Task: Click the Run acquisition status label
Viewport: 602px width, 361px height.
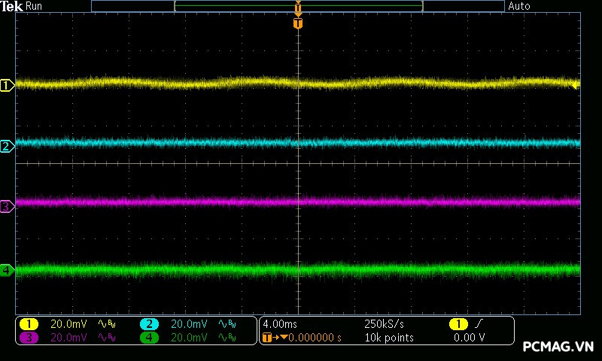Action: [35, 6]
